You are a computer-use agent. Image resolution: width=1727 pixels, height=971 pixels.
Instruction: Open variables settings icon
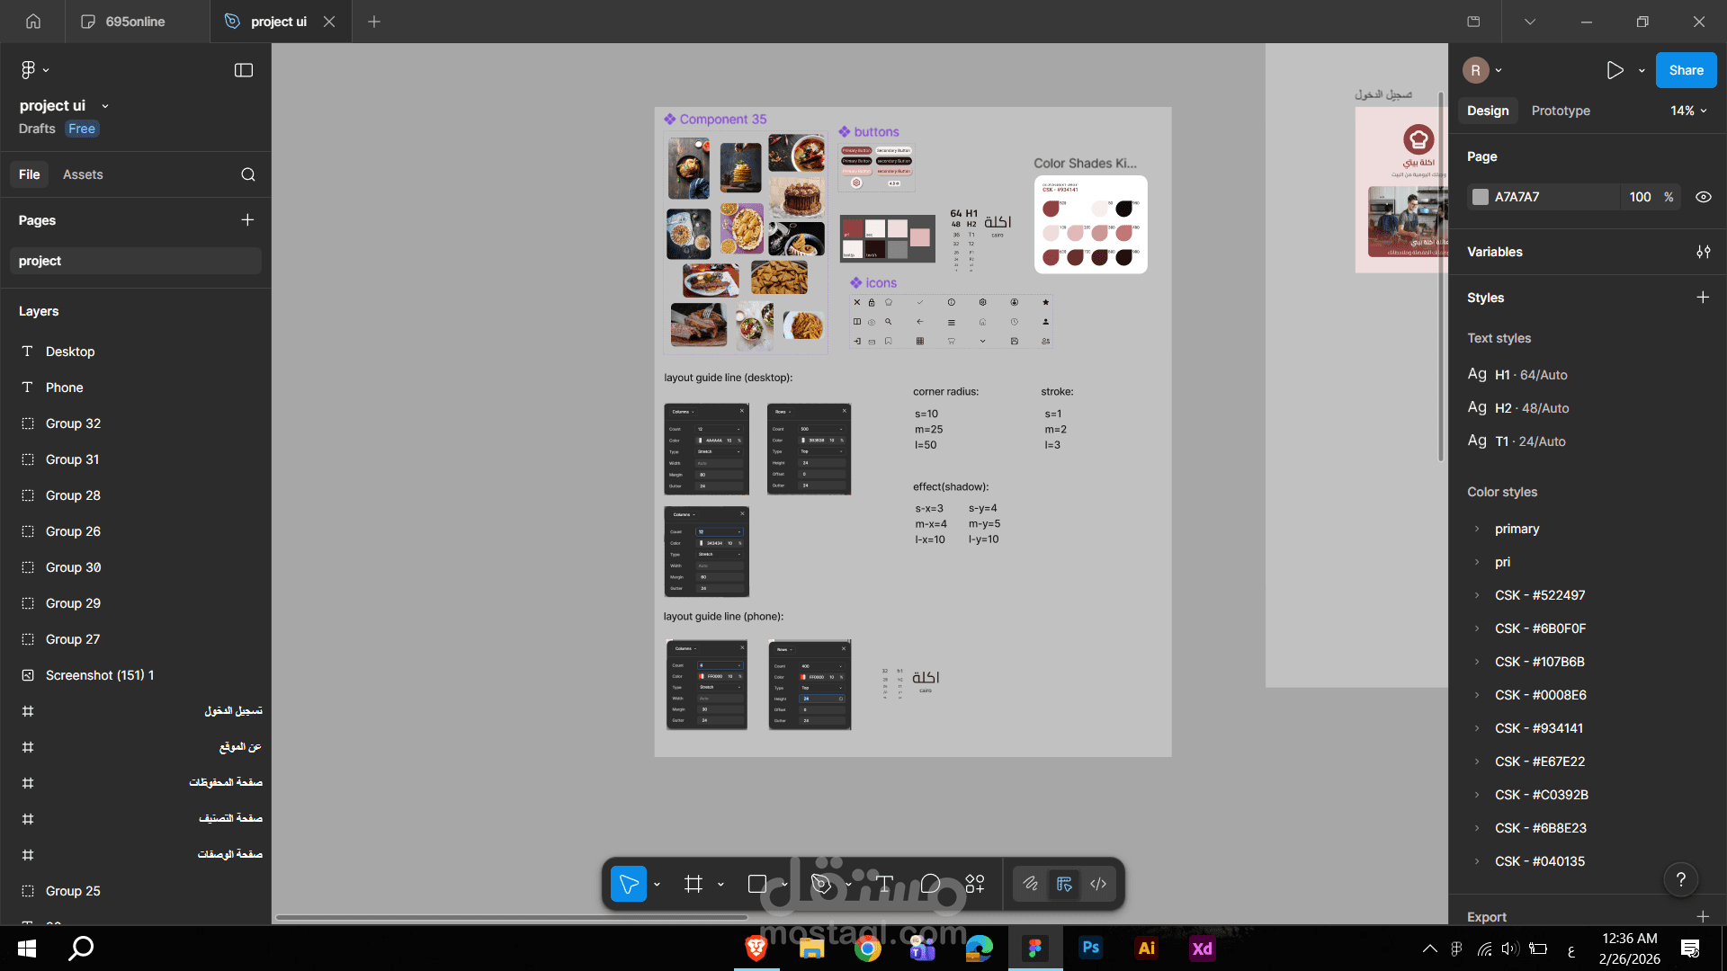point(1703,252)
